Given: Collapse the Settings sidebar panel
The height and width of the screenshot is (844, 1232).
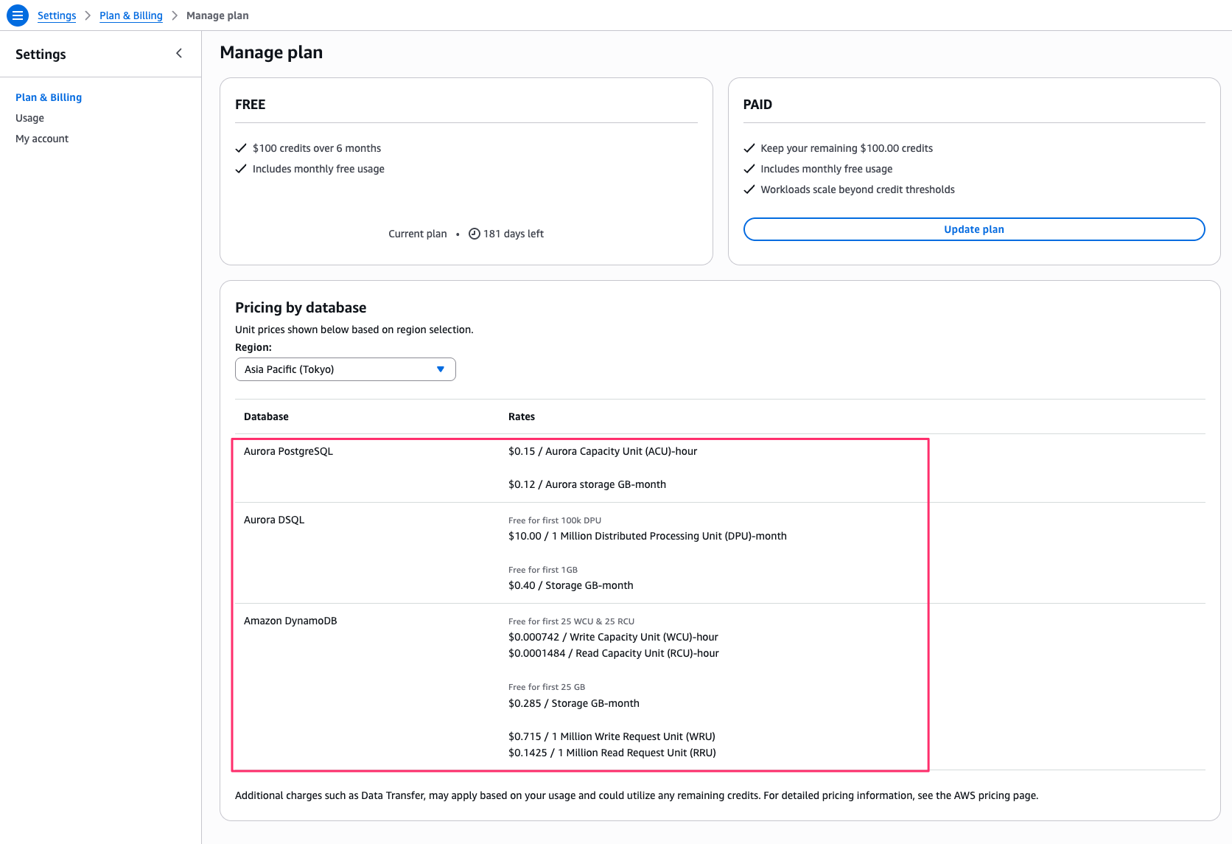Looking at the screenshot, I should [179, 53].
